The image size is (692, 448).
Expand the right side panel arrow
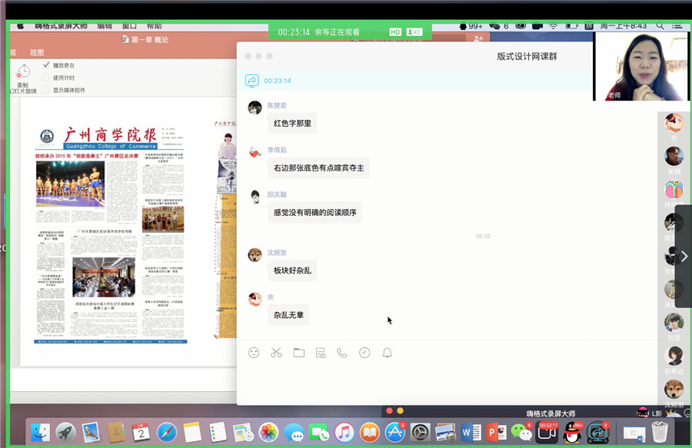point(684,256)
